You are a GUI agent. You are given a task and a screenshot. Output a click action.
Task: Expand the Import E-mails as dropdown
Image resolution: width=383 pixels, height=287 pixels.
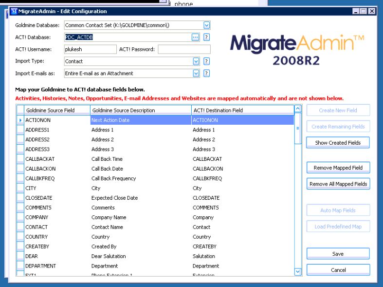click(x=196, y=74)
